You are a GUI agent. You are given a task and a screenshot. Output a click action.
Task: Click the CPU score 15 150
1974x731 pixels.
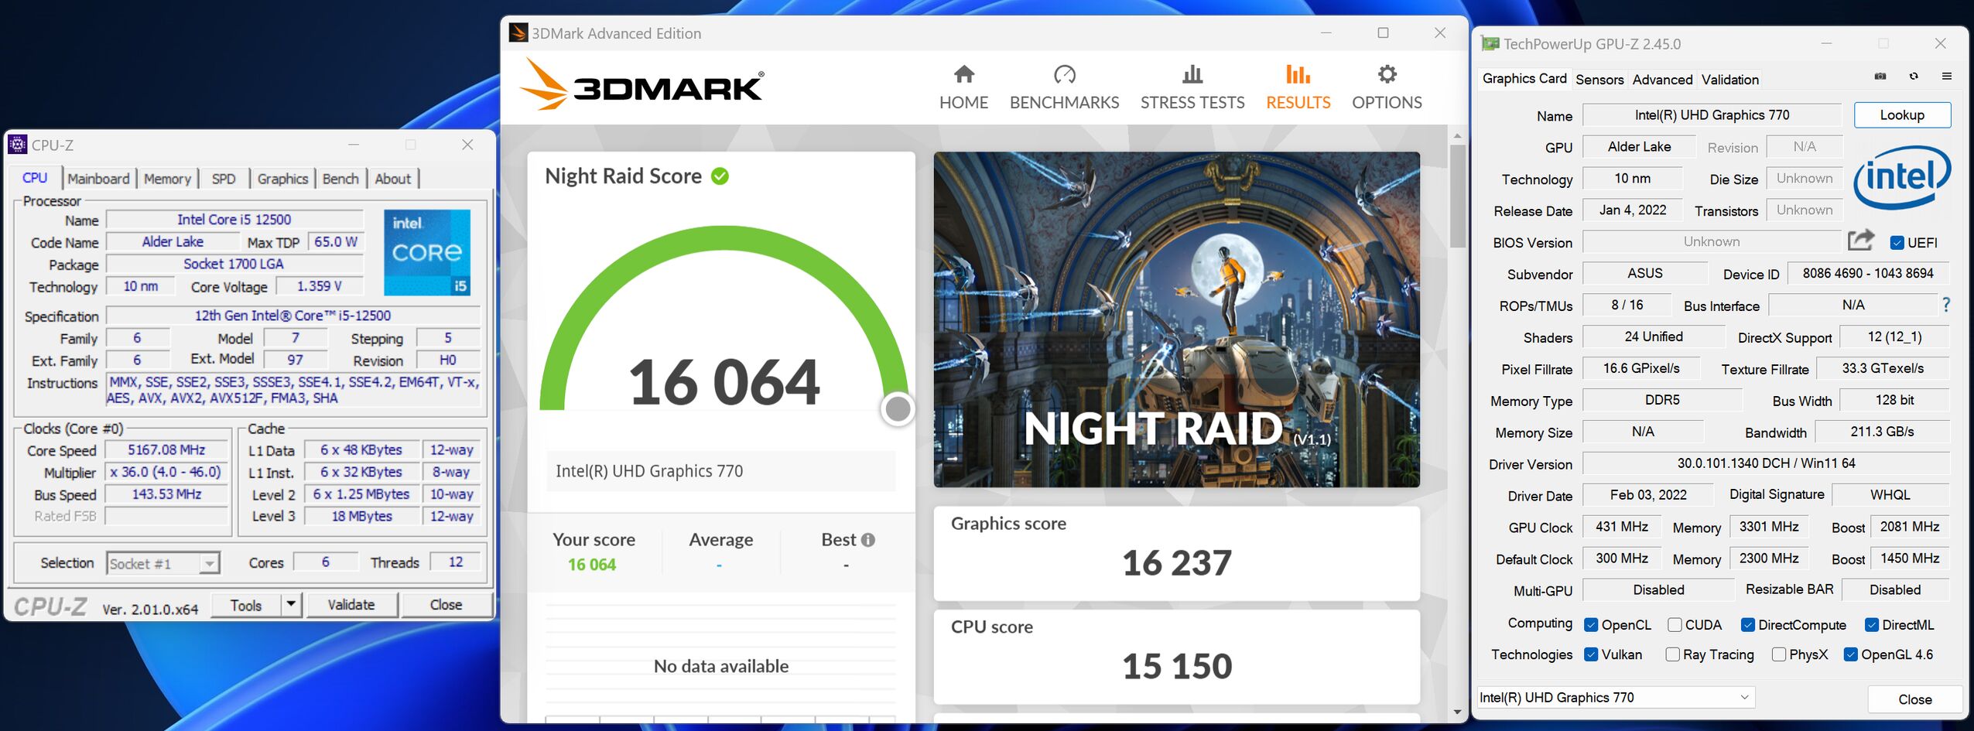(x=1176, y=666)
